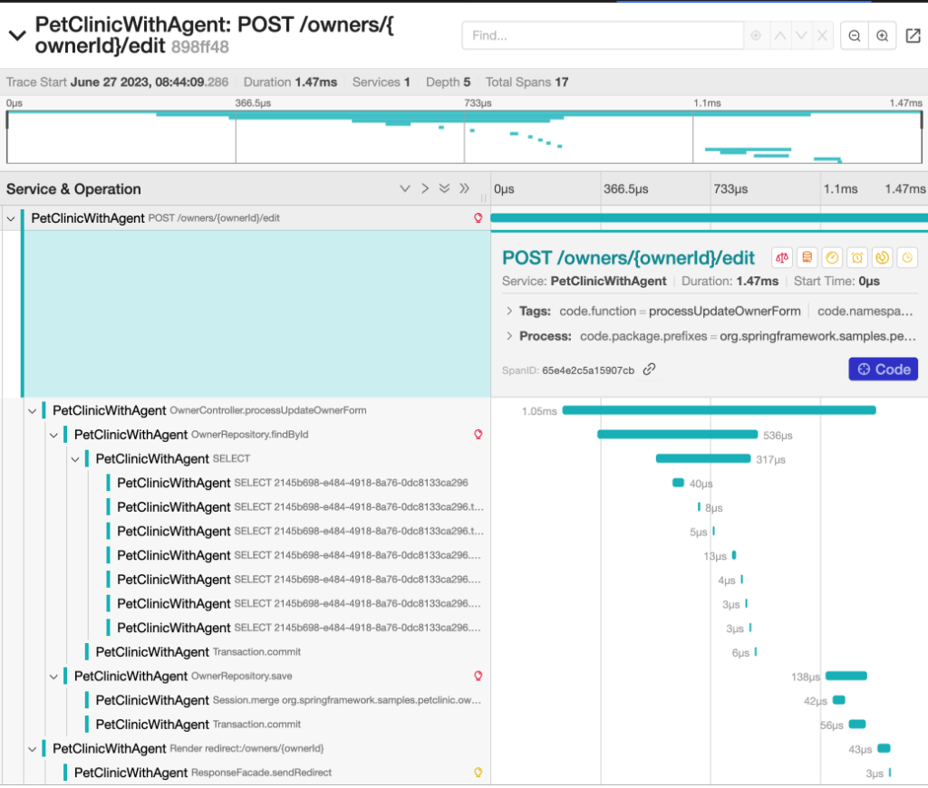Select the Transaction.commit span under findById
The height and width of the screenshot is (788, 928).
(x=287, y=652)
